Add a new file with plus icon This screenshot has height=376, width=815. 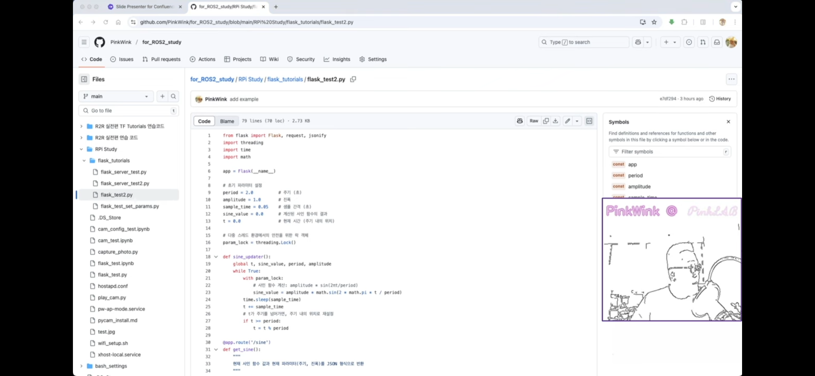(162, 96)
